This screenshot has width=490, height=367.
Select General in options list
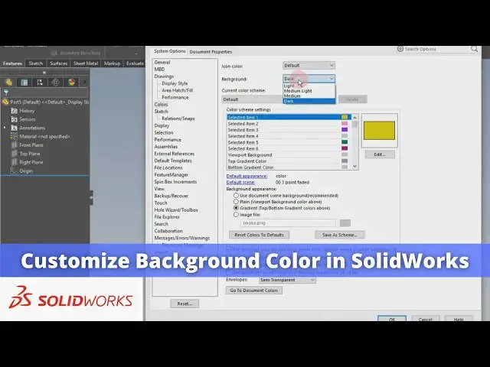tap(162, 62)
